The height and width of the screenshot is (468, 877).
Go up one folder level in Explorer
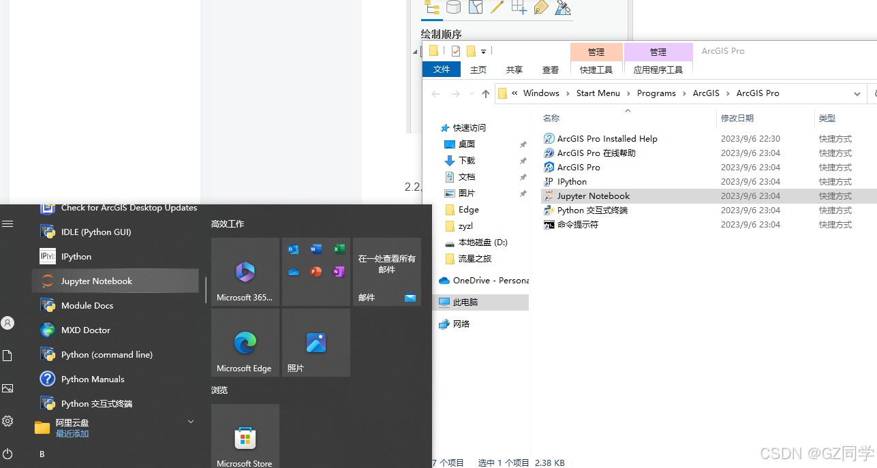(x=485, y=94)
